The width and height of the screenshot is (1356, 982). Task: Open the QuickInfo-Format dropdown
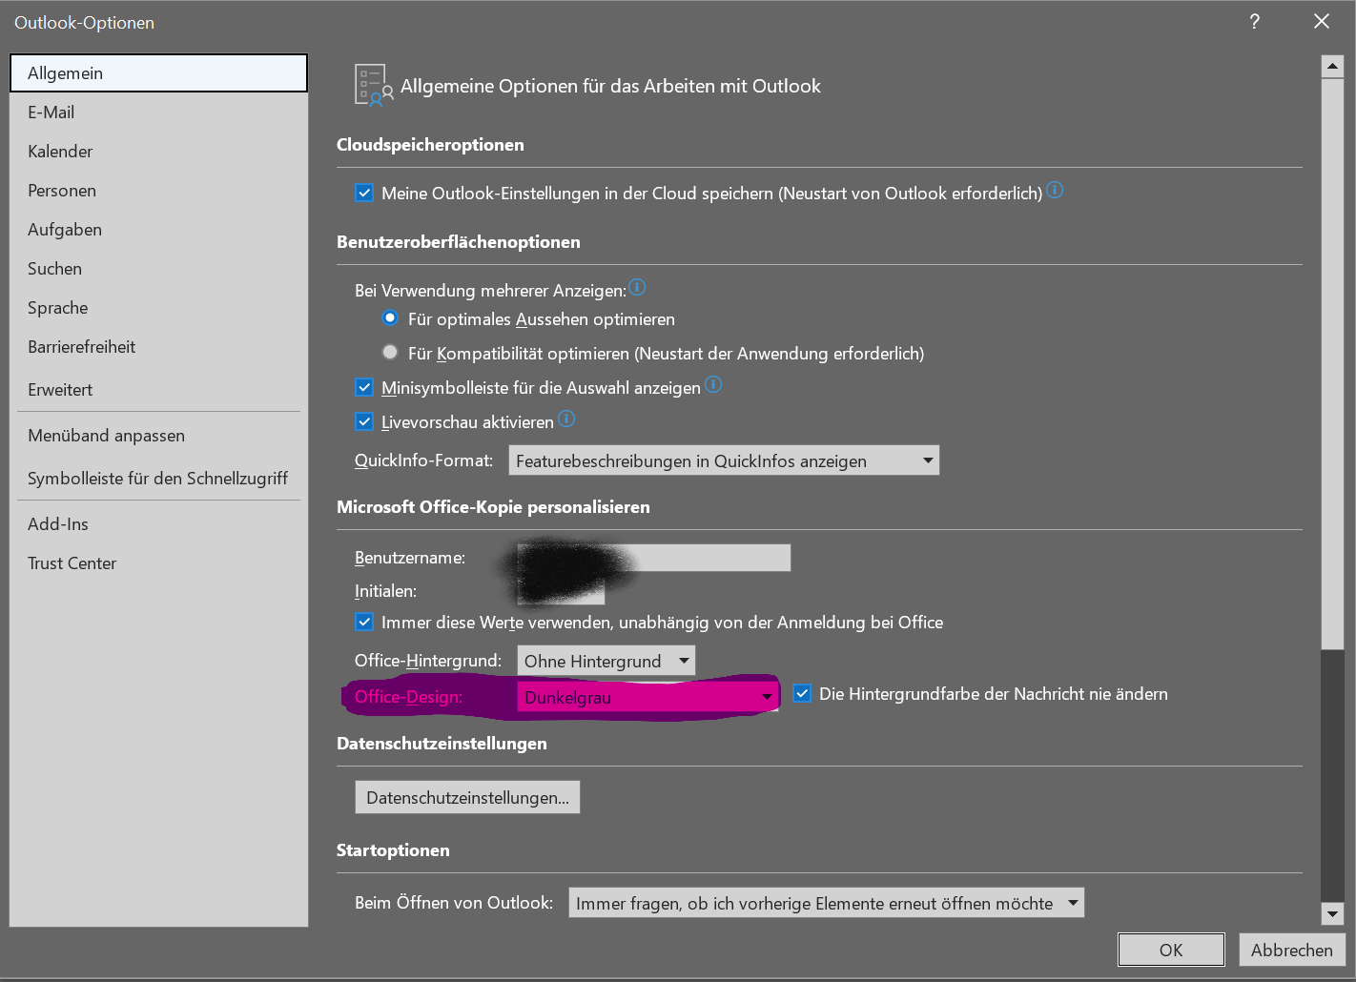724,460
